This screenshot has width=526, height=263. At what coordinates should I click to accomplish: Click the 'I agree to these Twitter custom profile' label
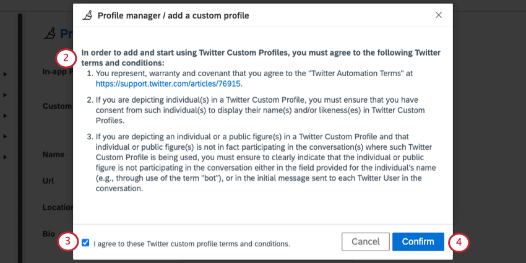pos(192,244)
